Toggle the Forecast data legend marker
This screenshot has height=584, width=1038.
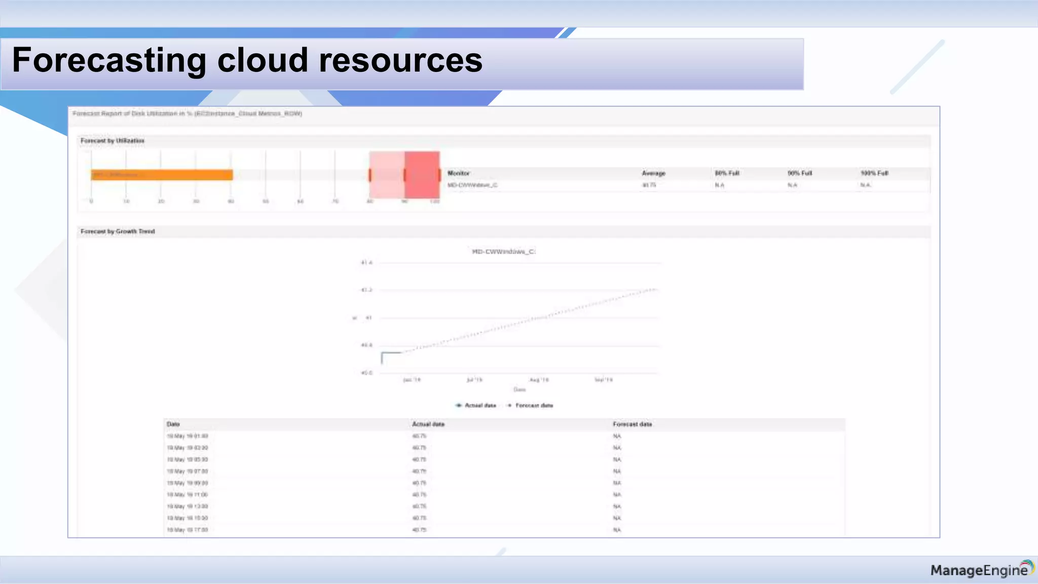coord(509,406)
